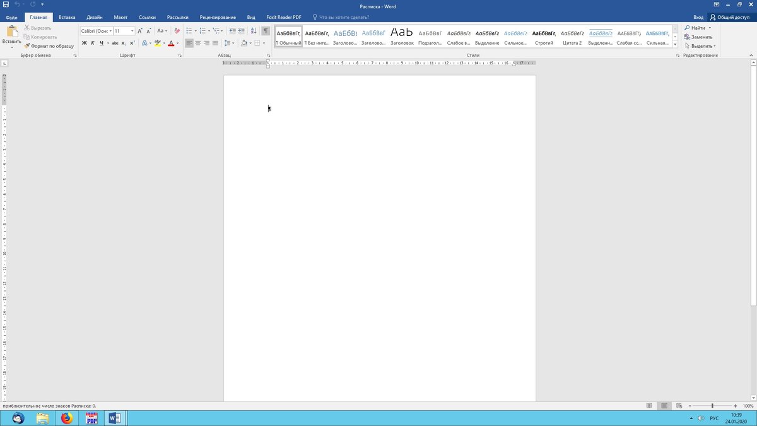This screenshot has height=426, width=757.
Task: Apply strikethrough formatting
Action: [115, 43]
